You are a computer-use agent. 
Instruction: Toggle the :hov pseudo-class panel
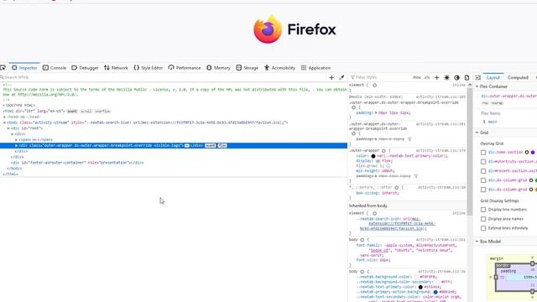pos(417,77)
